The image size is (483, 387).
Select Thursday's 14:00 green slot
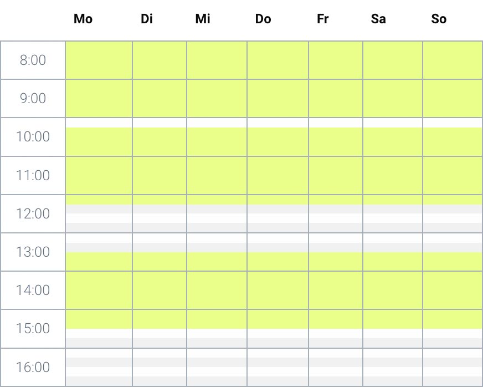pyautogui.click(x=278, y=290)
